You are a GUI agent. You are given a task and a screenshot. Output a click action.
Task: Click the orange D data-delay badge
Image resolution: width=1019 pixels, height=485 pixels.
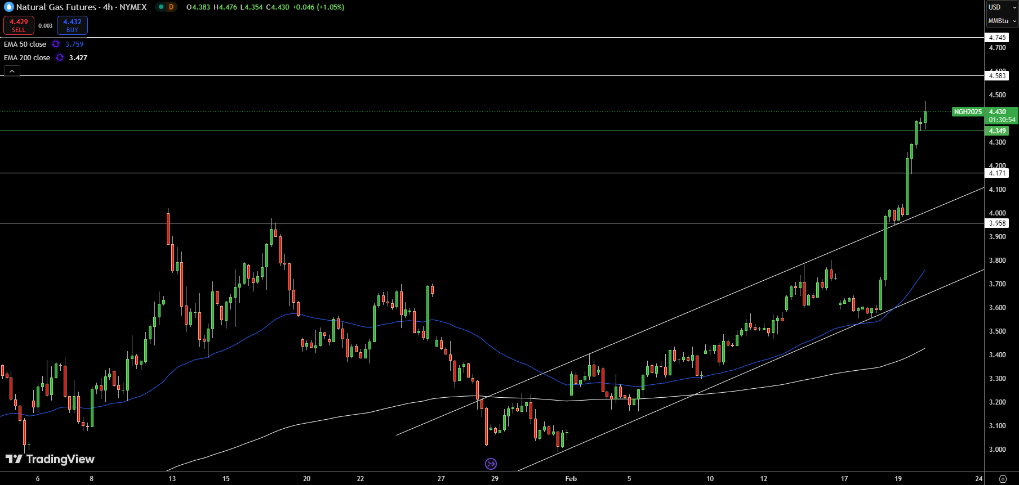(171, 7)
